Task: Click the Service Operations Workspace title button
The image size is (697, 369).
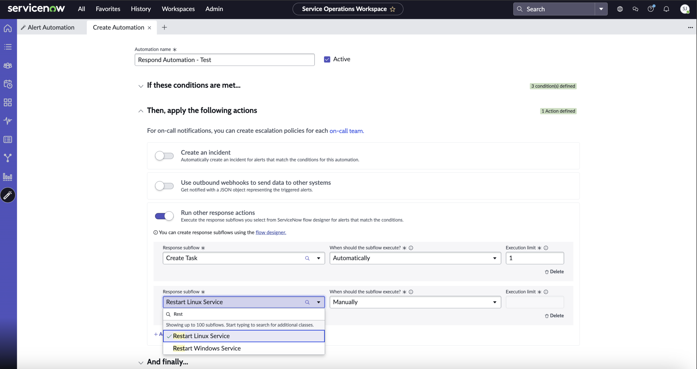Action: 348,9
